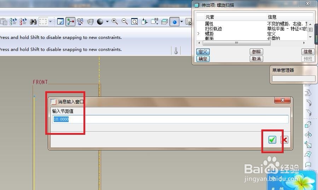Click the 元素 column header
The height and width of the screenshot is (190, 318).
210,17
